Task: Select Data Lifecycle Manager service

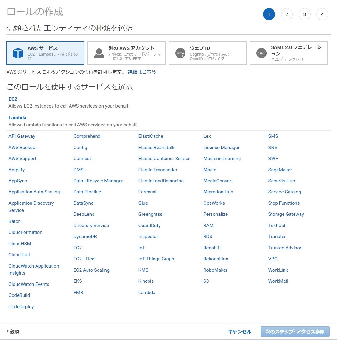Action: 98,181
